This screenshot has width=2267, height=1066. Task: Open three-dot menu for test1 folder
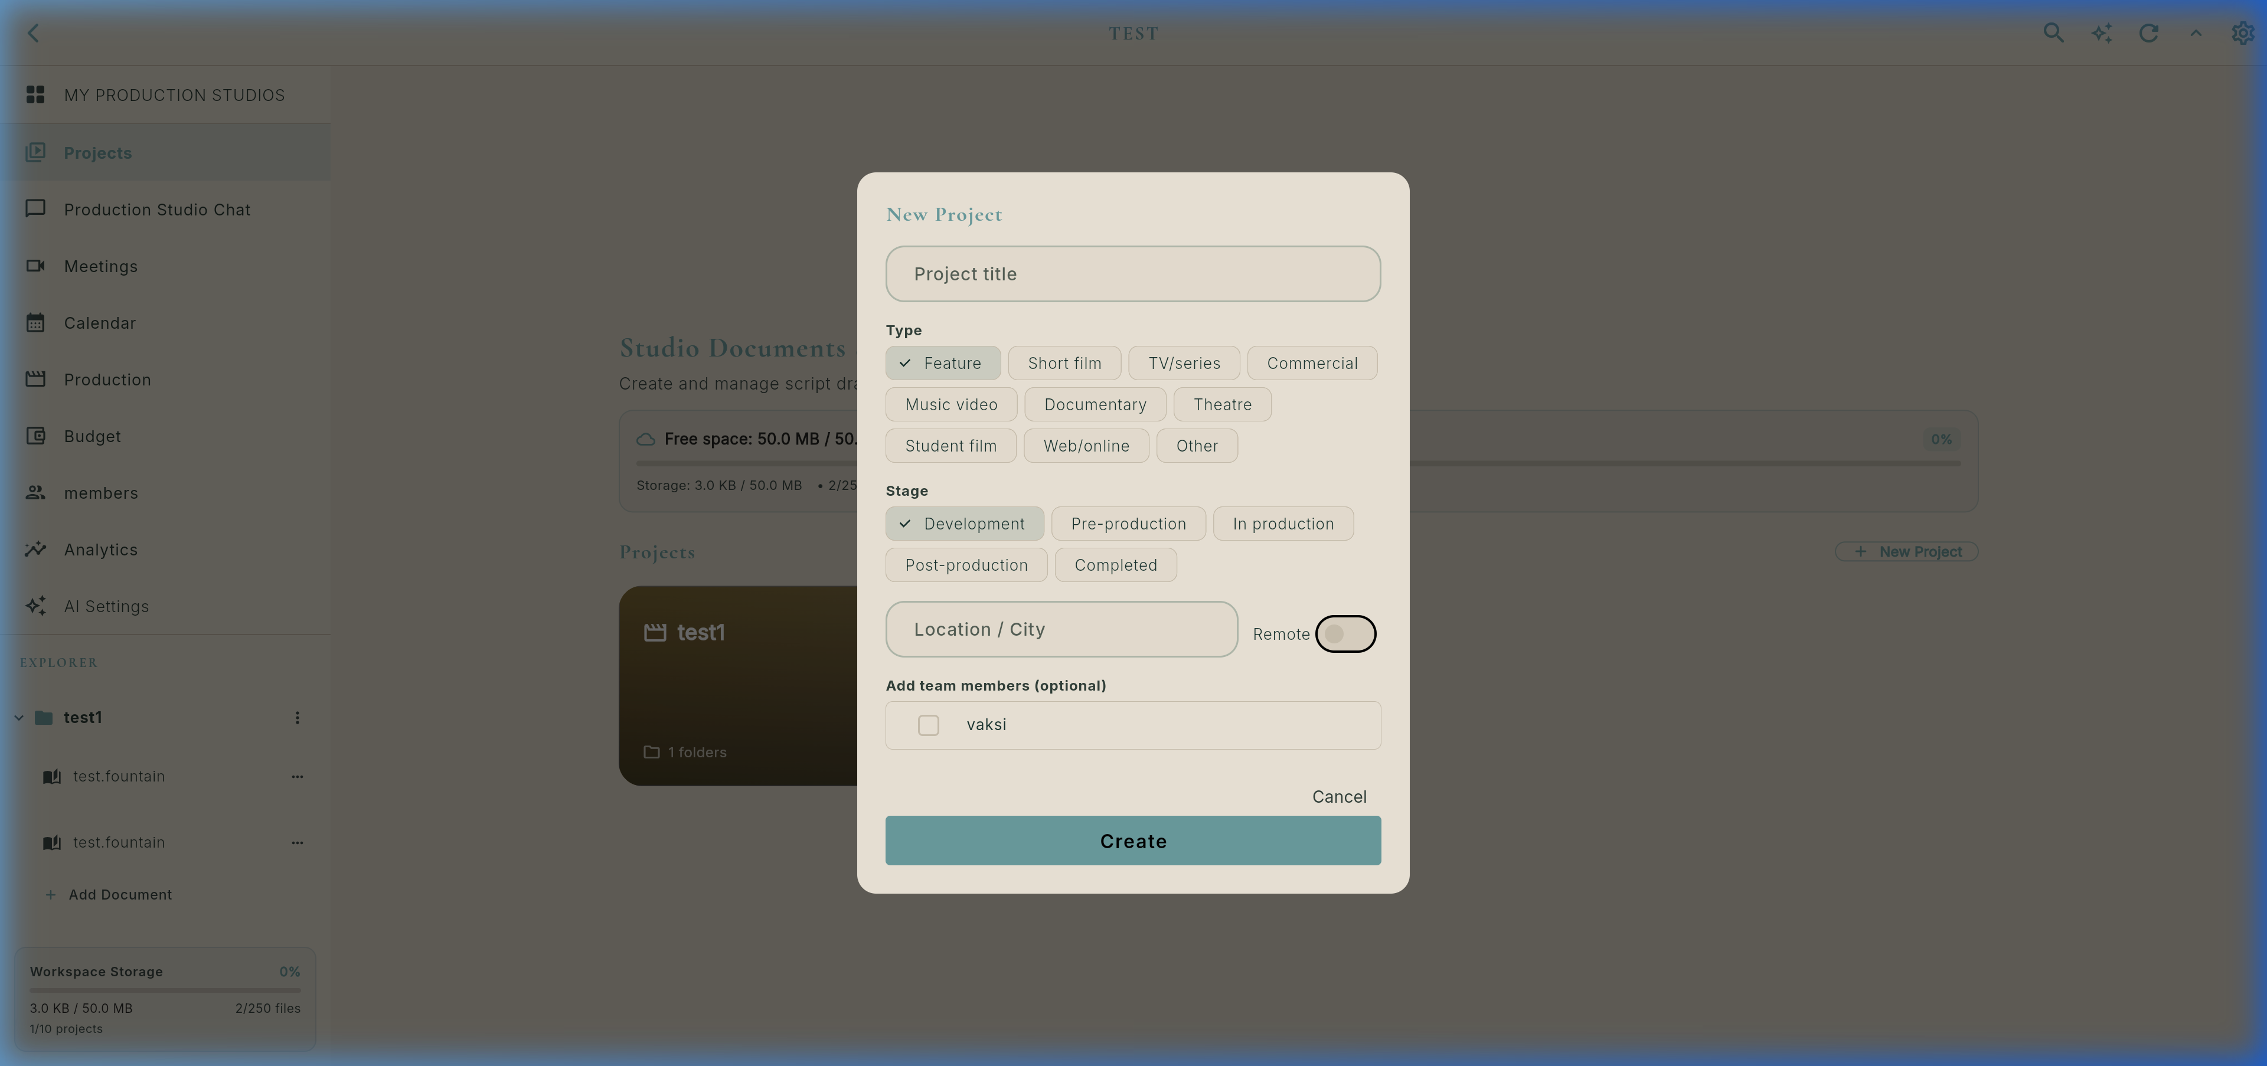[x=298, y=718]
